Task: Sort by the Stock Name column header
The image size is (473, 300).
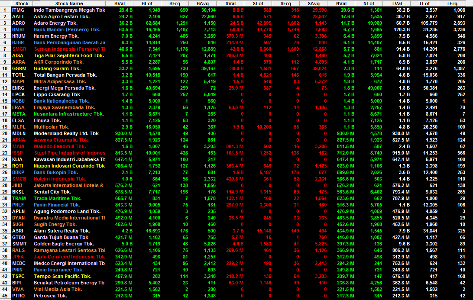Action: pos(69,3)
